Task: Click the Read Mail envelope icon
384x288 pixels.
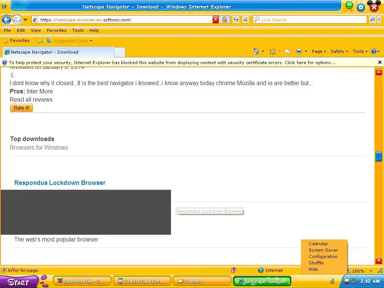Action: (288, 51)
